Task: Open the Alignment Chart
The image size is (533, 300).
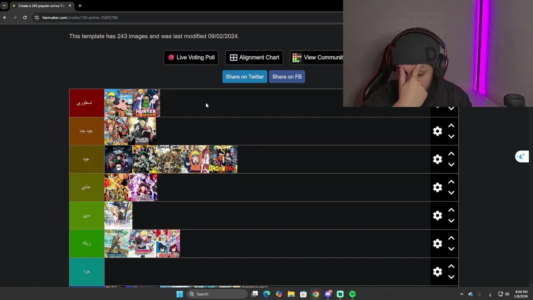Action: 254,57
